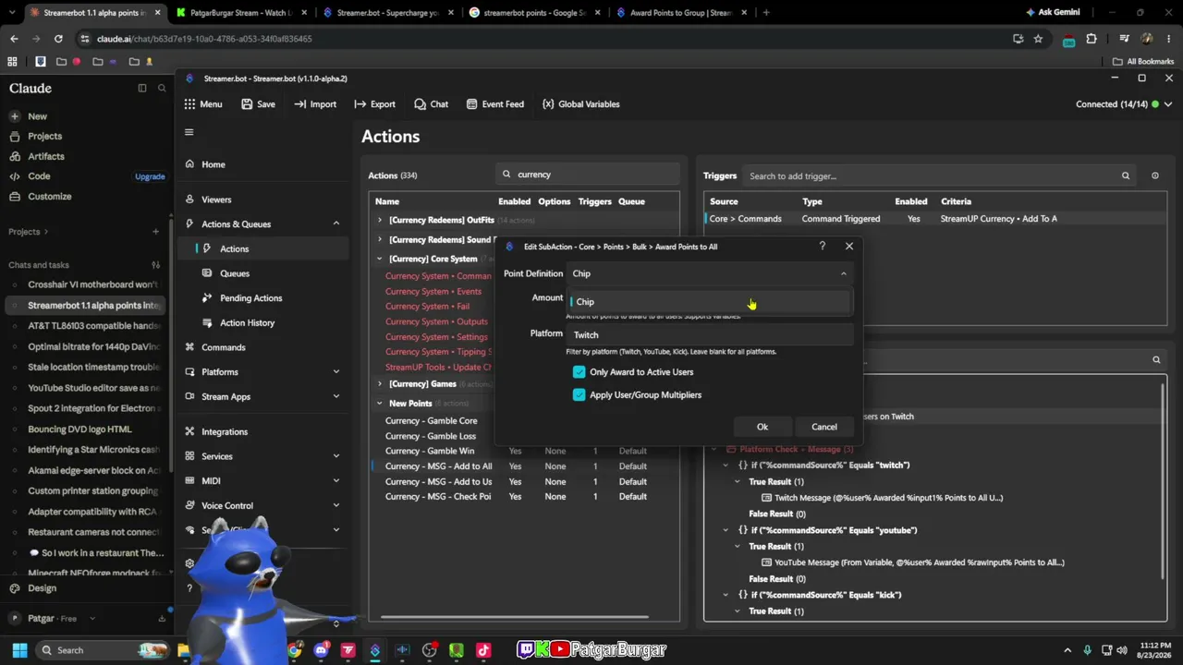Toggle the Streamer.bot hamburger sidebar

coord(189,132)
